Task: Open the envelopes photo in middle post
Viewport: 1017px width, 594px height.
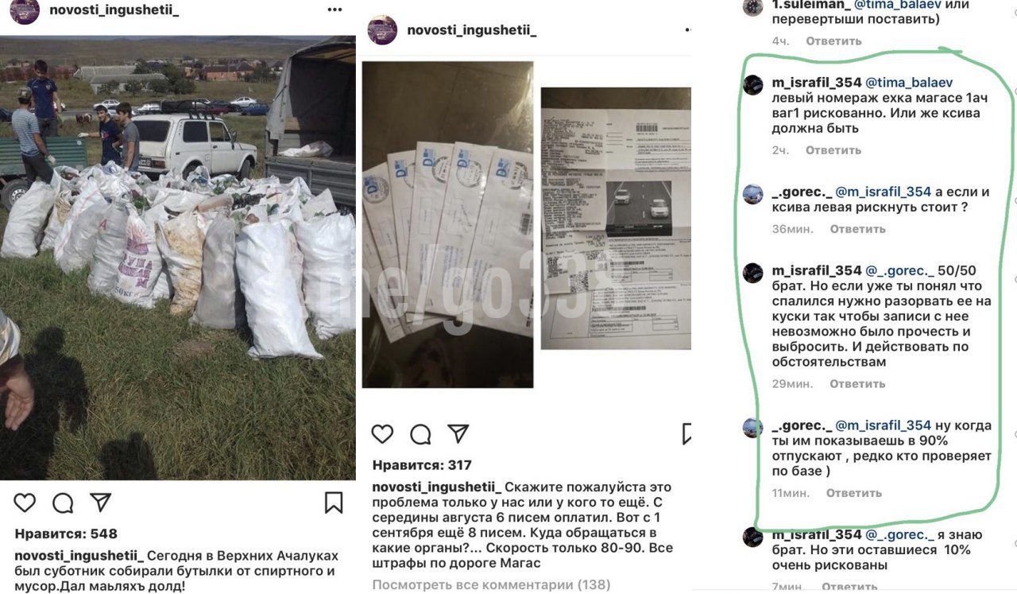Action: point(447,224)
